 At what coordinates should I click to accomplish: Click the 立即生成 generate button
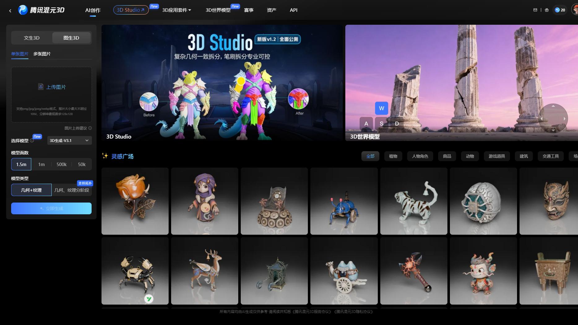click(51, 208)
